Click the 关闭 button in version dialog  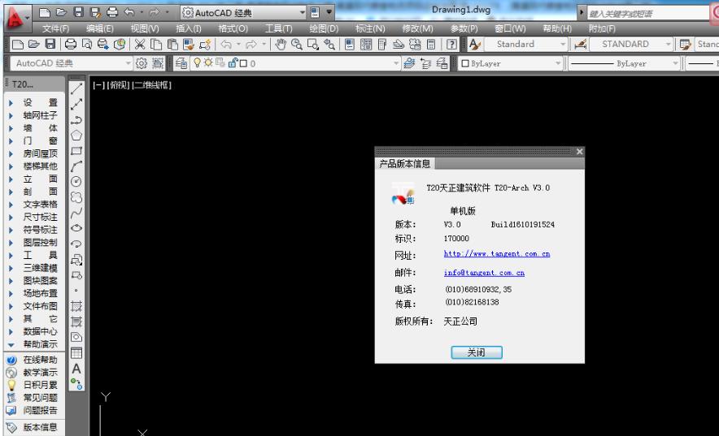coord(477,352)
